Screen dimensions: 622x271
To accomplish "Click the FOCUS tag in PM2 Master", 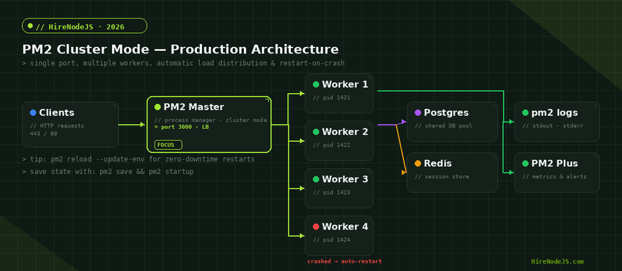I will tap(168, 145).
